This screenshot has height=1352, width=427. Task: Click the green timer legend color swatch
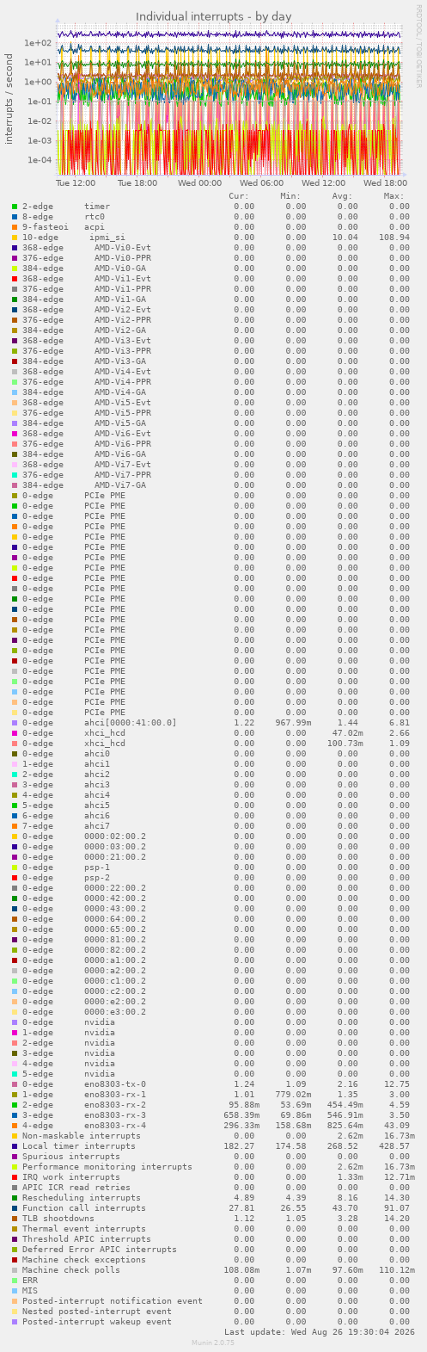tap(15, 207)
